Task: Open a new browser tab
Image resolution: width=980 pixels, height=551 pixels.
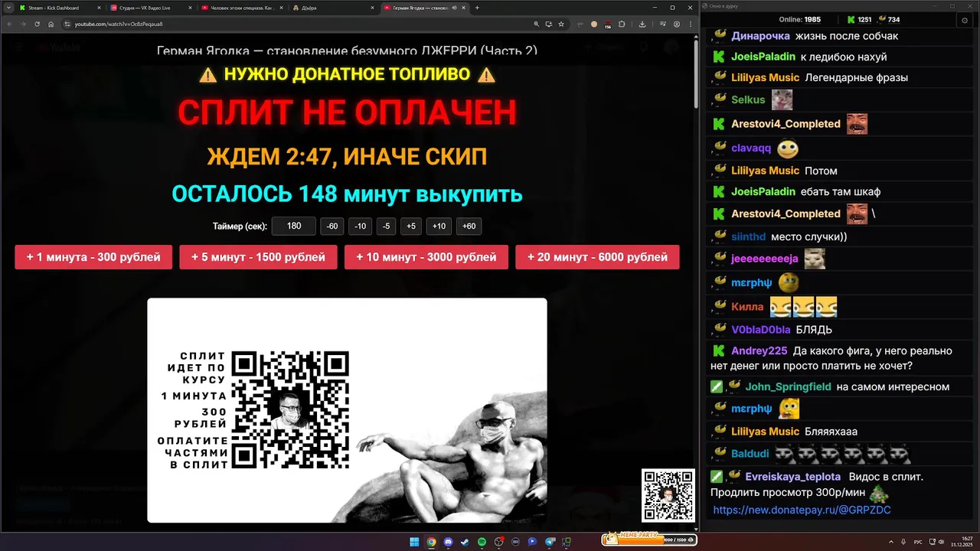Action: pyautogui.click(x=477, y=8)
